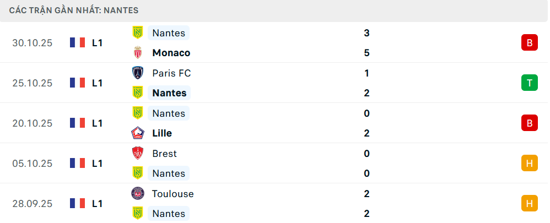Click French flag on 25.10.25 row

click(x=77, y=83)
